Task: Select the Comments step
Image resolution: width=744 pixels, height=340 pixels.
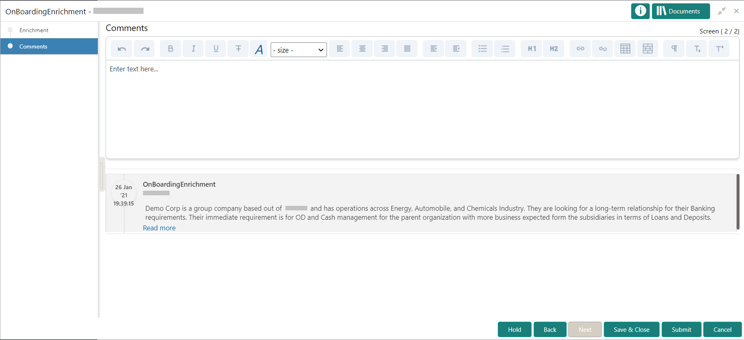Action: click(x=49, y=46)
